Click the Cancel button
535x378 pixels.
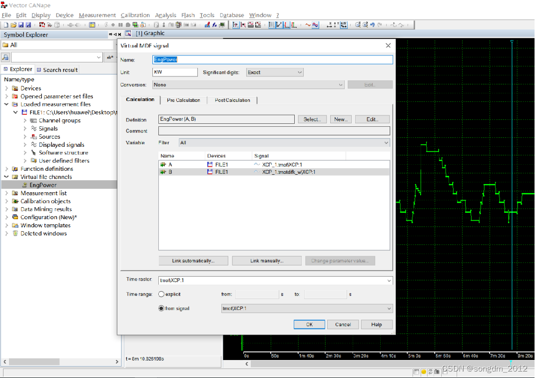pyautogui.click(x=343, y=325)
